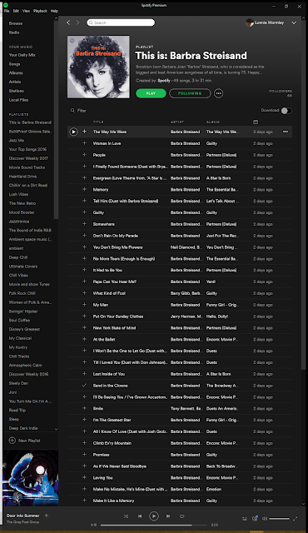Open Radio in the sidebar

tap(14, 32)
